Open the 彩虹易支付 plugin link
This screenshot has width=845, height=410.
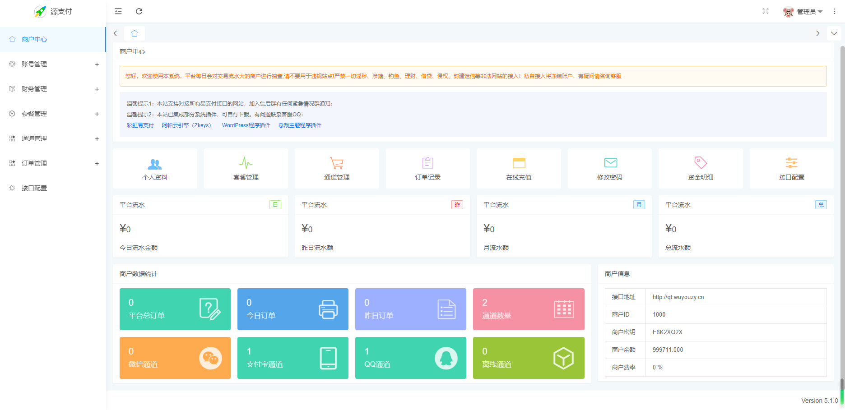tap(140, 125)
